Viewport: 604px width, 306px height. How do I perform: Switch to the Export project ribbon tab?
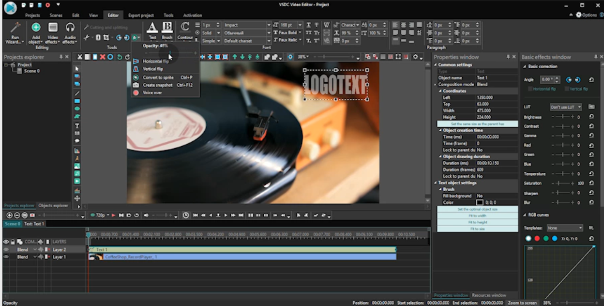[141, 15]
